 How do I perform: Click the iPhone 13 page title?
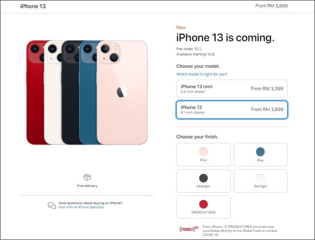[33, 6]
